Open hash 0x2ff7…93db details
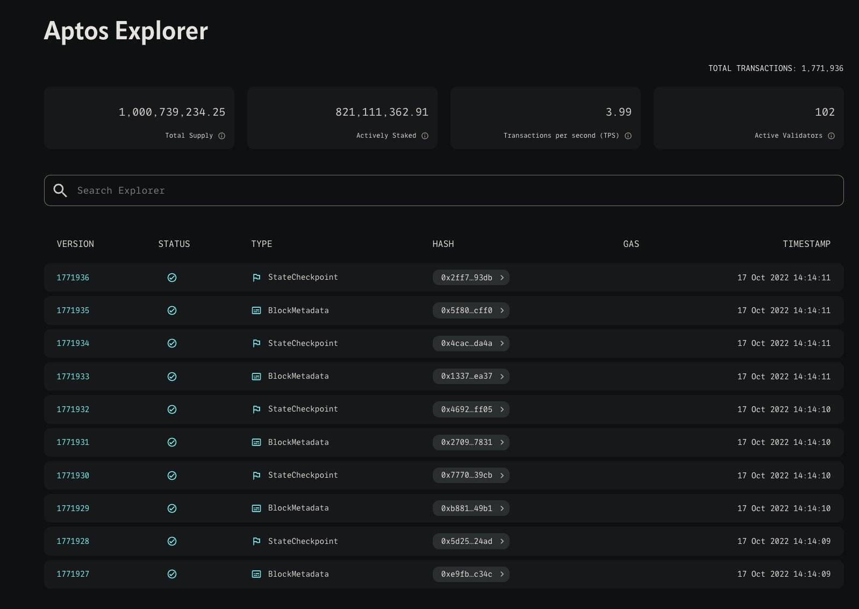Screen dimensions: 859x609 [466, 278]
